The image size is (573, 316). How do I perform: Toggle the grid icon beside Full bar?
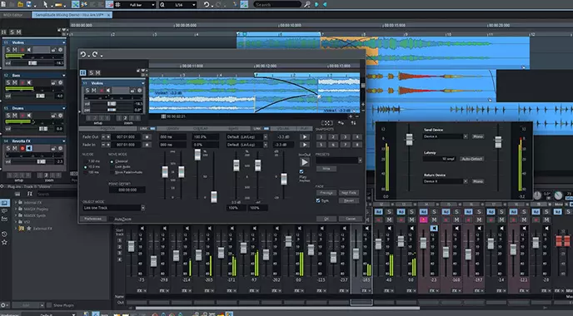pos(117,5)
